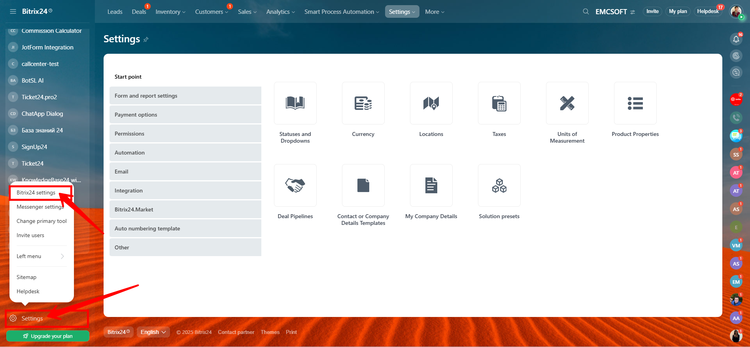Click the search magnifier icon in header
The height and width of the screenshot is (347, 750).
click(x=586, y=11)
